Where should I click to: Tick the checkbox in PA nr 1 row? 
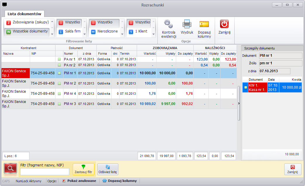tap(59, 59)
